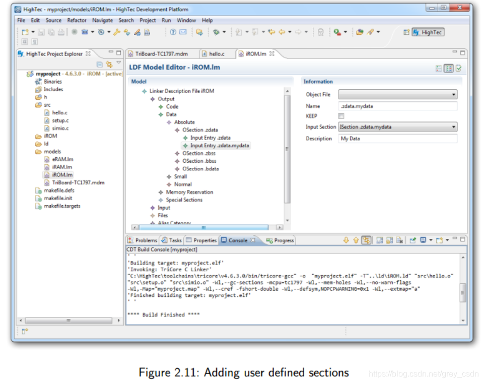Click the Save toolbar icon
Viewport: 483px width, 383px height.
[41, 32]
